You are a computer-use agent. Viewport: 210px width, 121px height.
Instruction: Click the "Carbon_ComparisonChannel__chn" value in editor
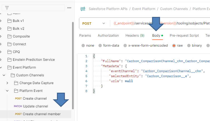click(172, 71)
